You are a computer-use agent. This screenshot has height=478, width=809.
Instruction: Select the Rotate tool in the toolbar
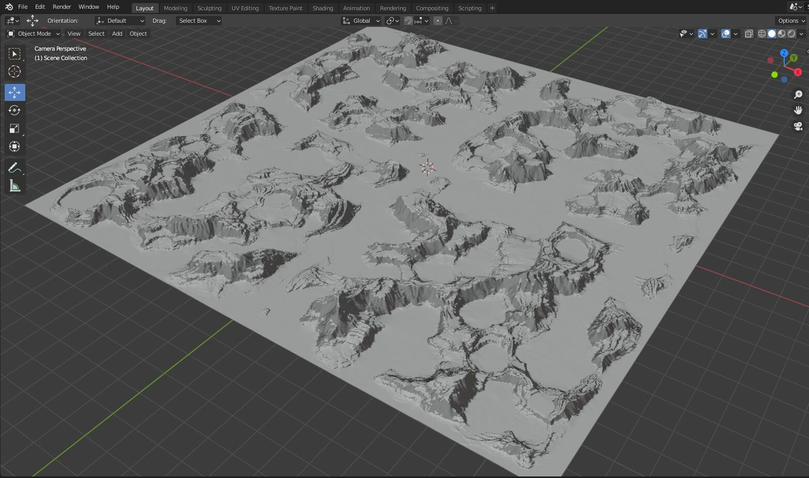14,110
